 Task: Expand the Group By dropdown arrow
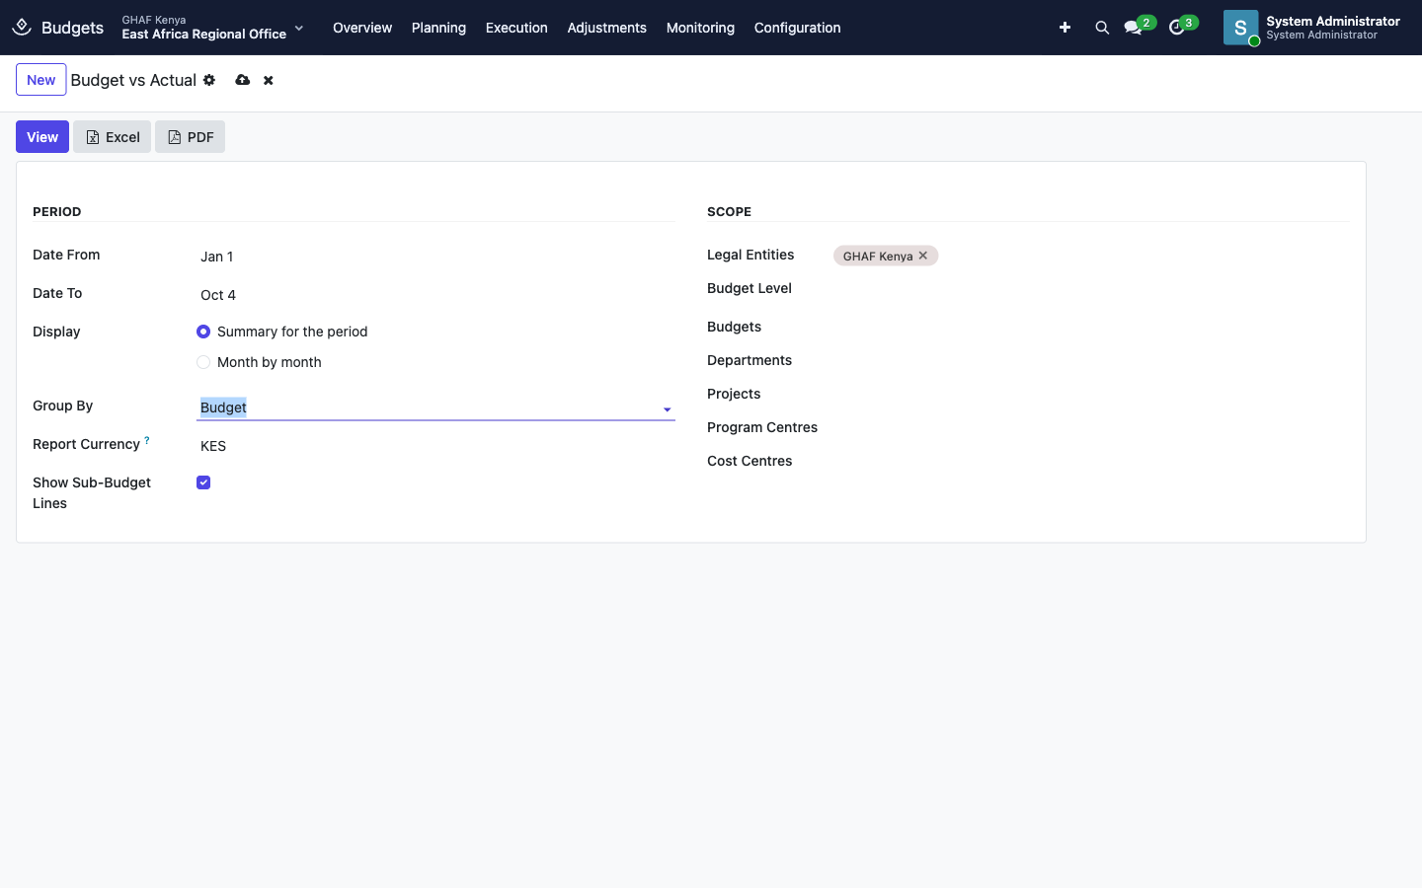coord(668,409)
